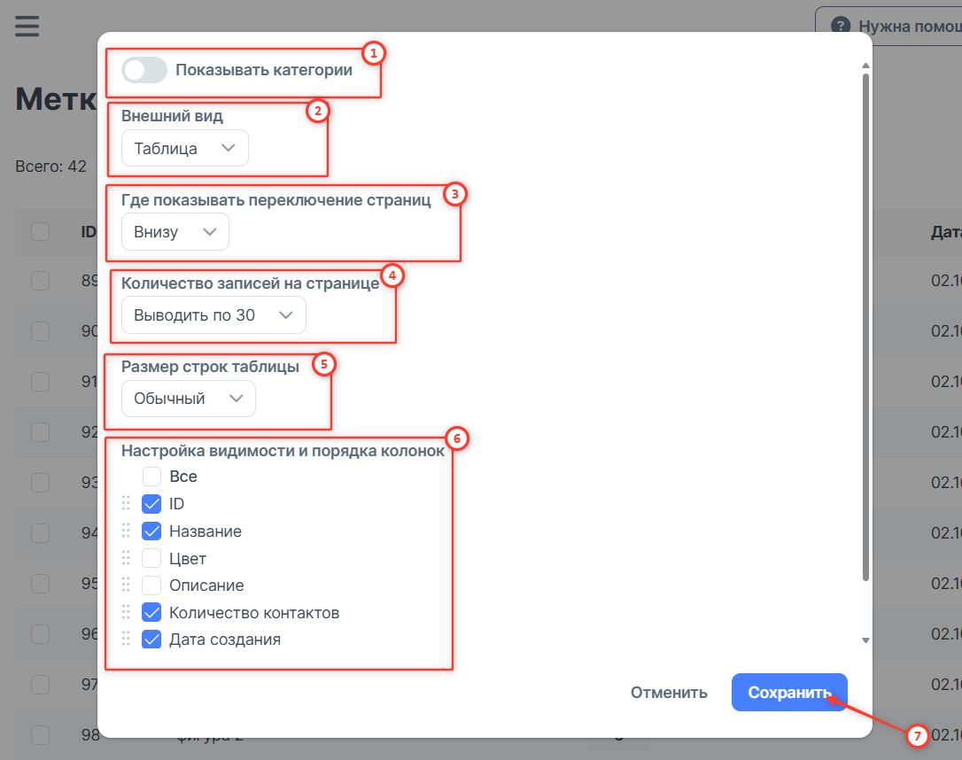Image resolution: width=962 pixels, height=760 pixels.
Task: Expand the Обычный row size dropdown
Action: pyautogui.click(x=188, y=399)
